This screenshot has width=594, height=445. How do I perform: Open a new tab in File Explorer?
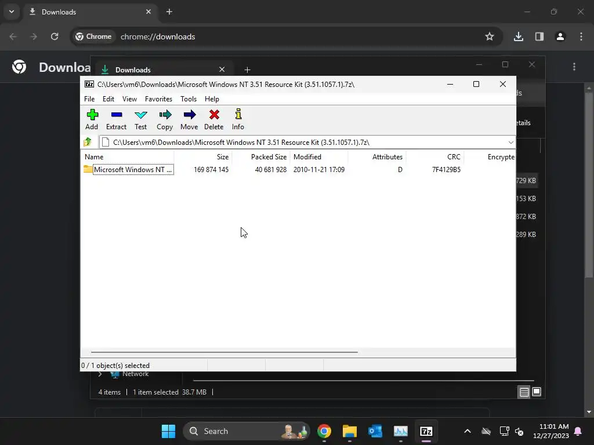coord(247,70)
